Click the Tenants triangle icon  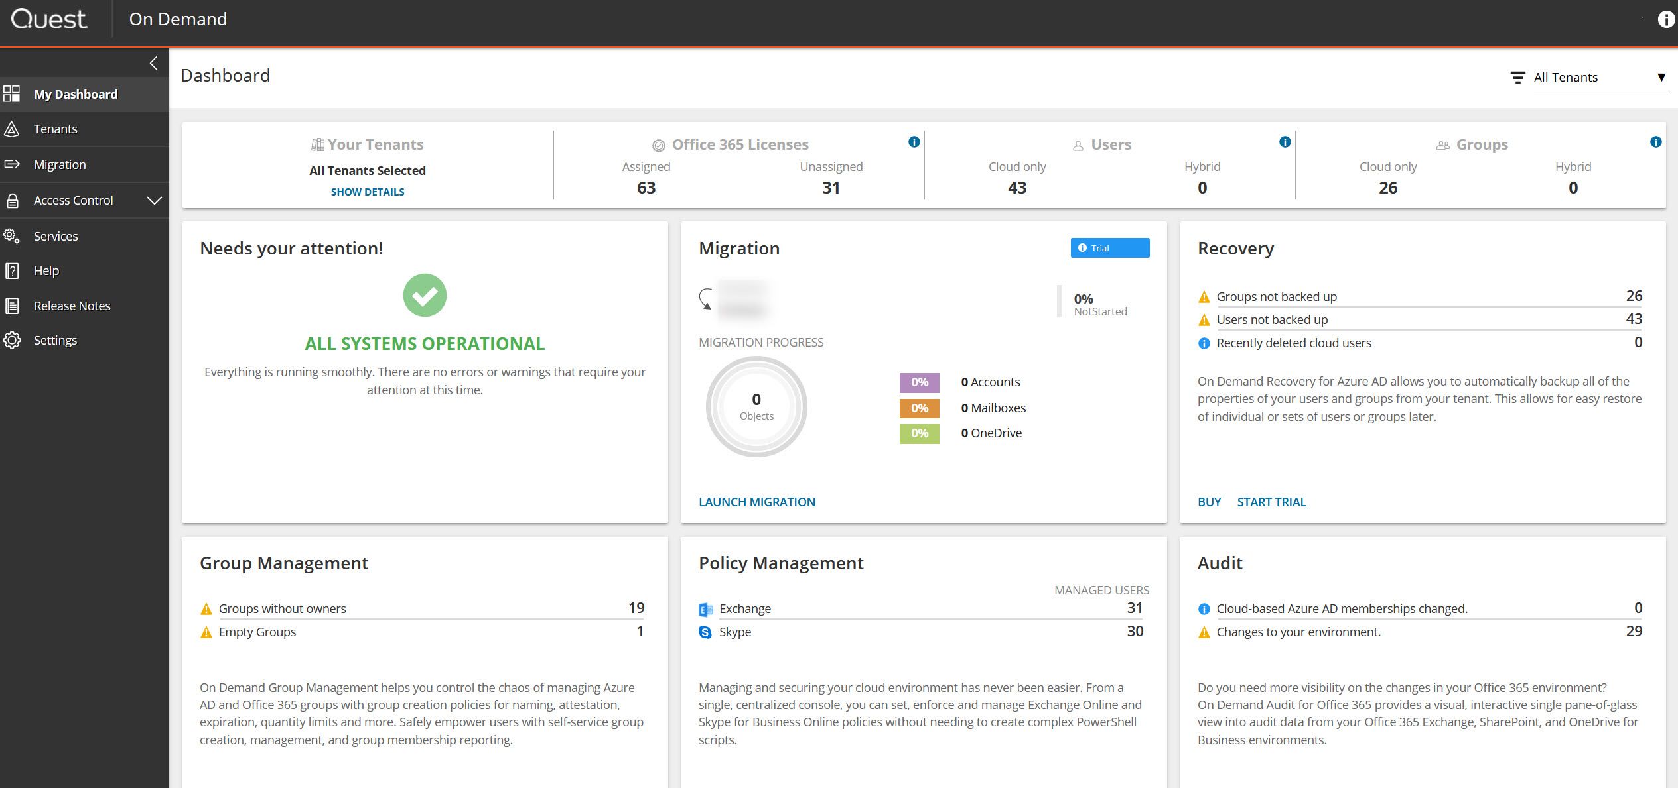point(11,129)
